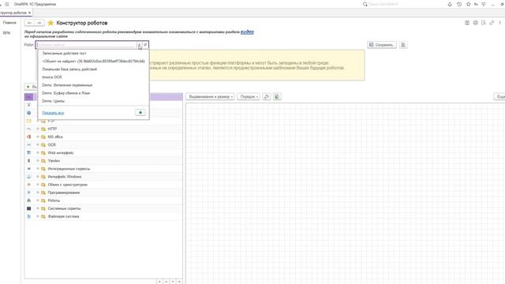This screenshot has height=284, width=505.
Task: Select the 'Объект не найден' entry
Action: coord(93,62)
